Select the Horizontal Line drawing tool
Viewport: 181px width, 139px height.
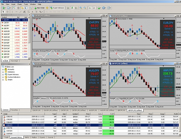[17, 12]
